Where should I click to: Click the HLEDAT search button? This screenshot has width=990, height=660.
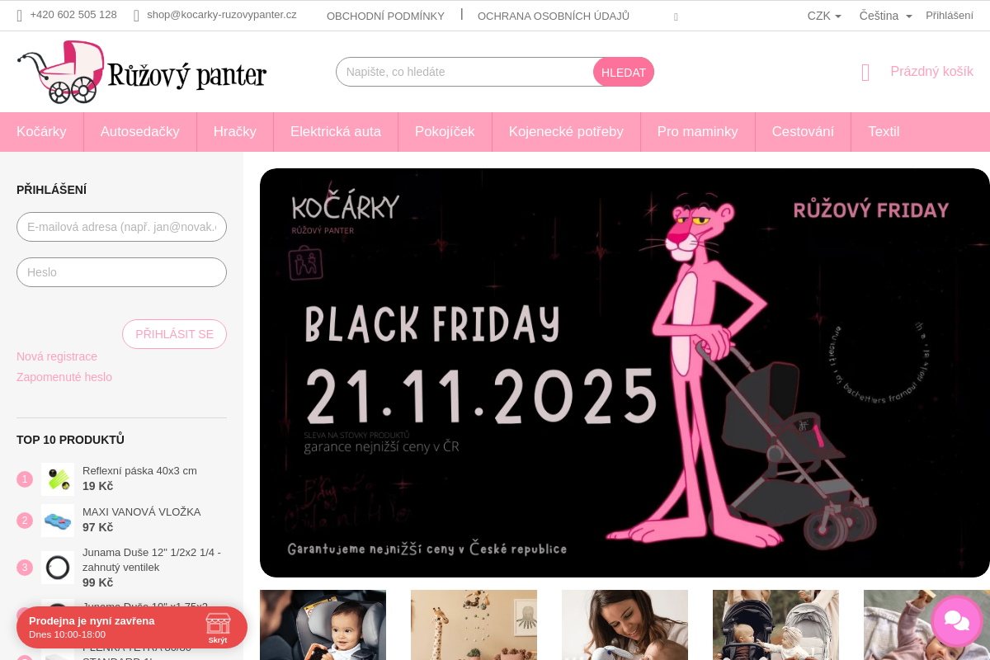pos(624,72)
